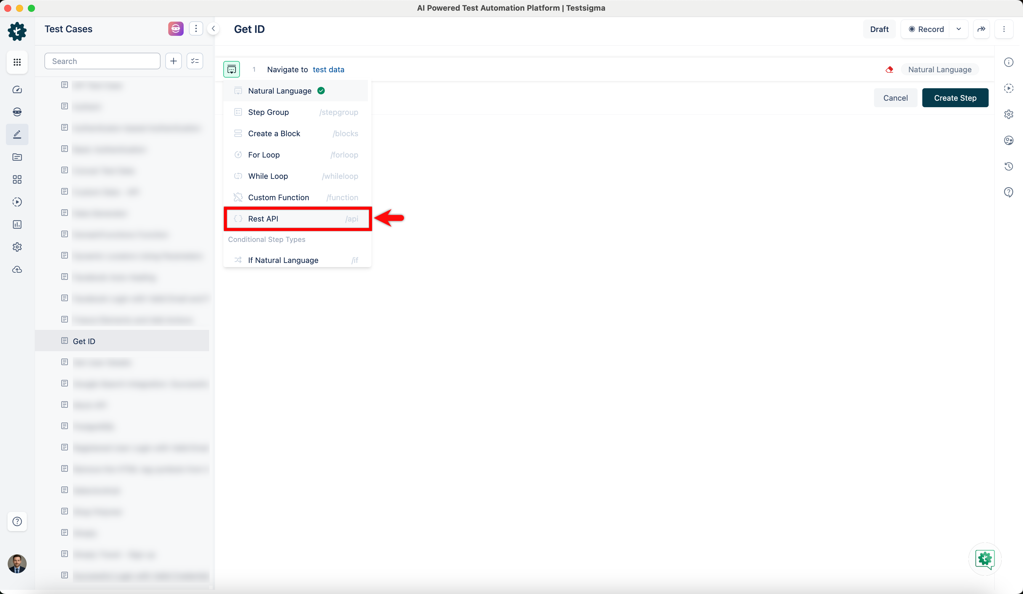Click the Search field above test cases
This screenshot has width=1023, height=594.
tap(102, 61)
